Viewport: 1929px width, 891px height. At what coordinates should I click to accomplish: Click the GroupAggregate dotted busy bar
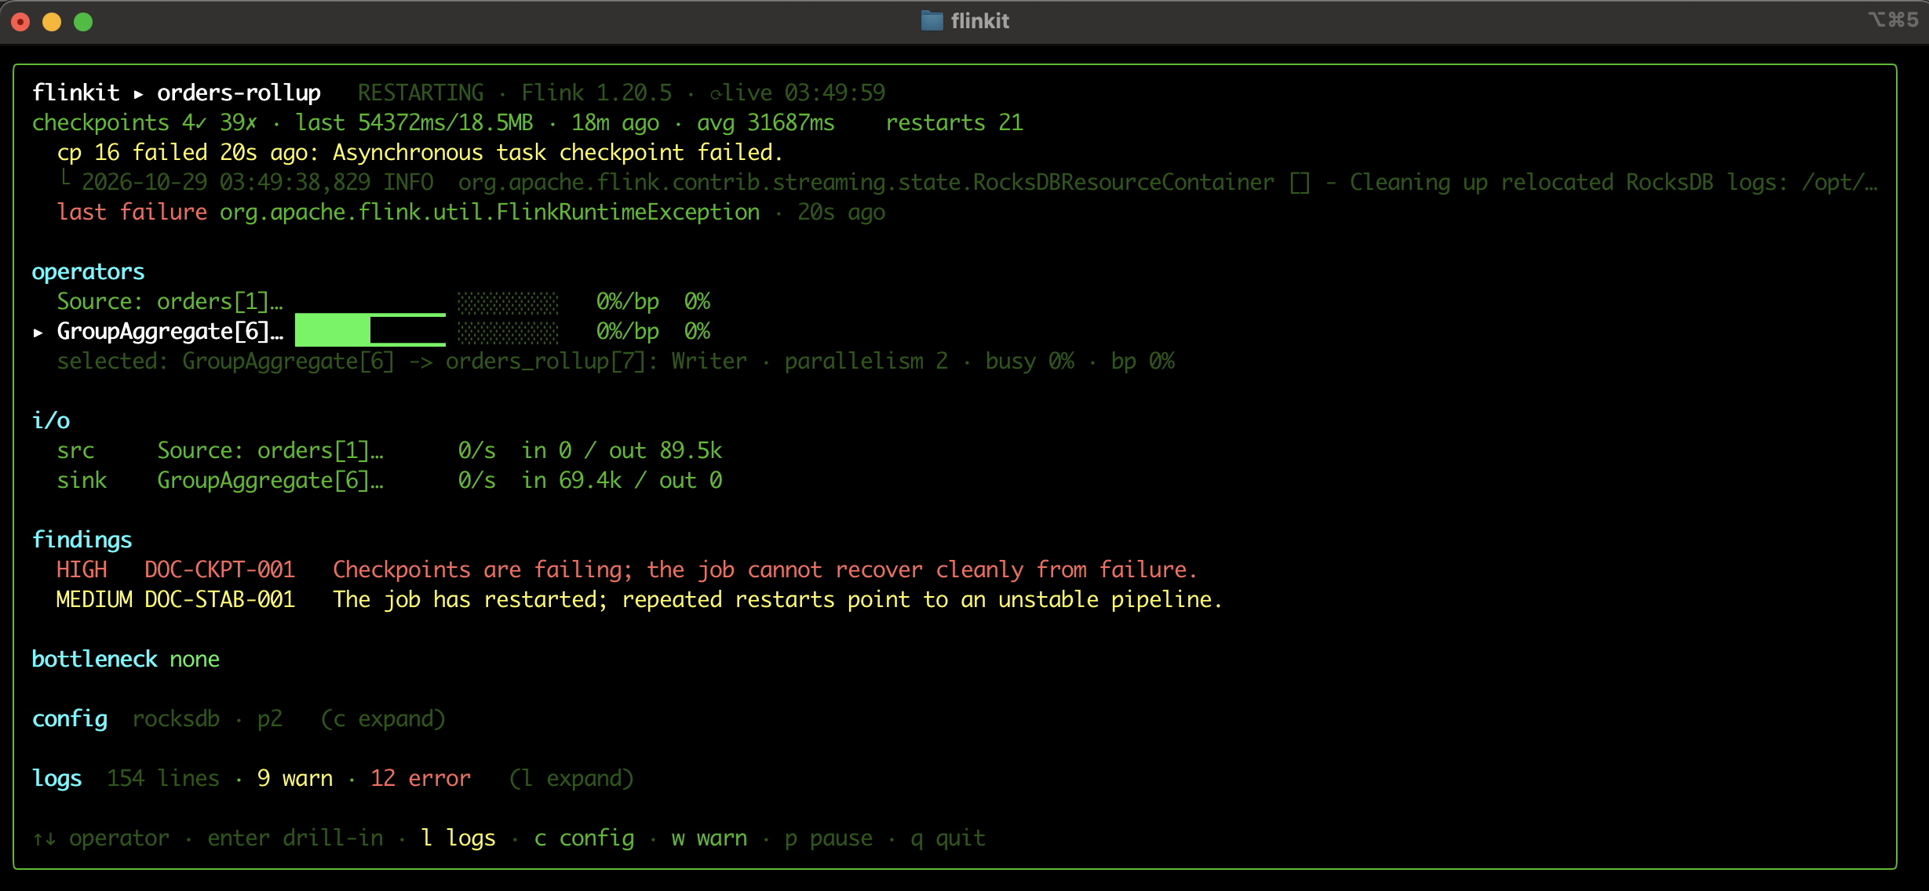(x=508, y=332)
